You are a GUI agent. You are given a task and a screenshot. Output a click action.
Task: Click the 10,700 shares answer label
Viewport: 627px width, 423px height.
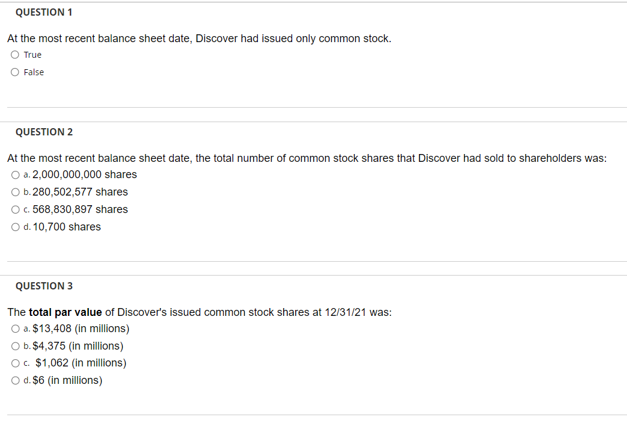[x=66, y=227]
